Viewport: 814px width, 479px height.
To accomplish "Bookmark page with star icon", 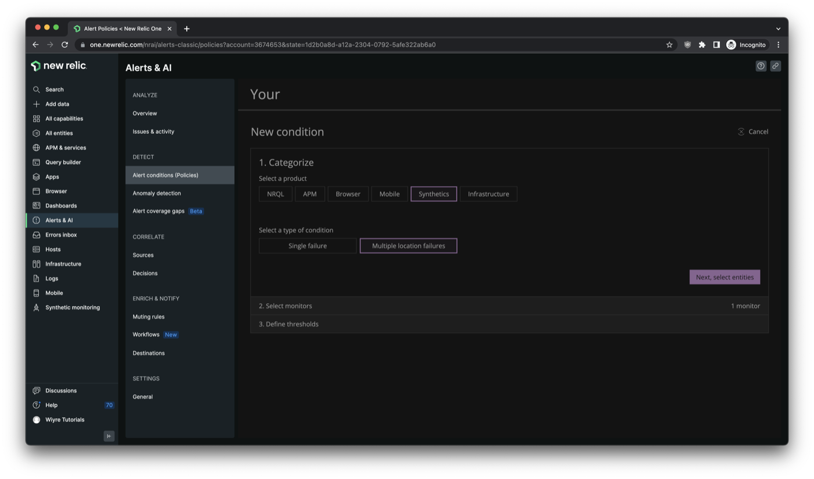I will point(669,45).
